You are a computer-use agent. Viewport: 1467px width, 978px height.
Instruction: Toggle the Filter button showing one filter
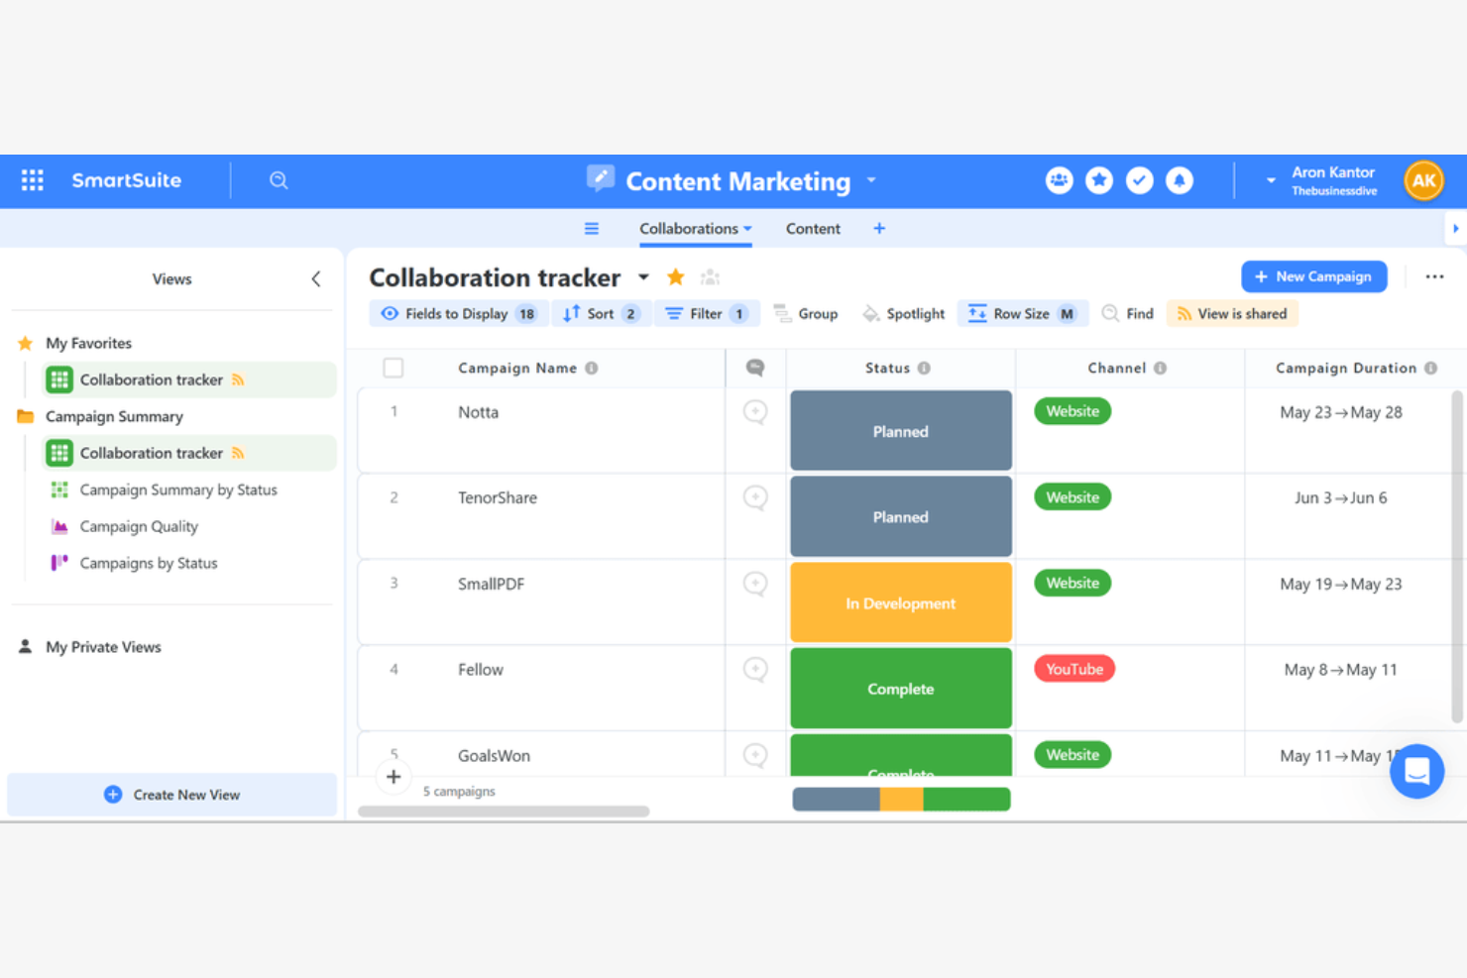707,313
